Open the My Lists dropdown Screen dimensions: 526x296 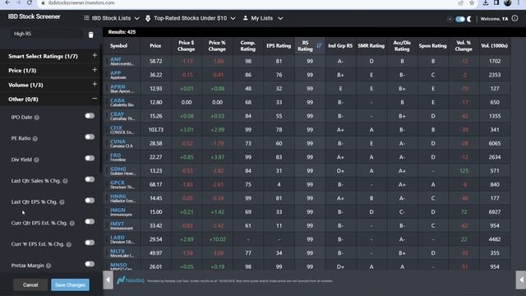pos(263,18)
